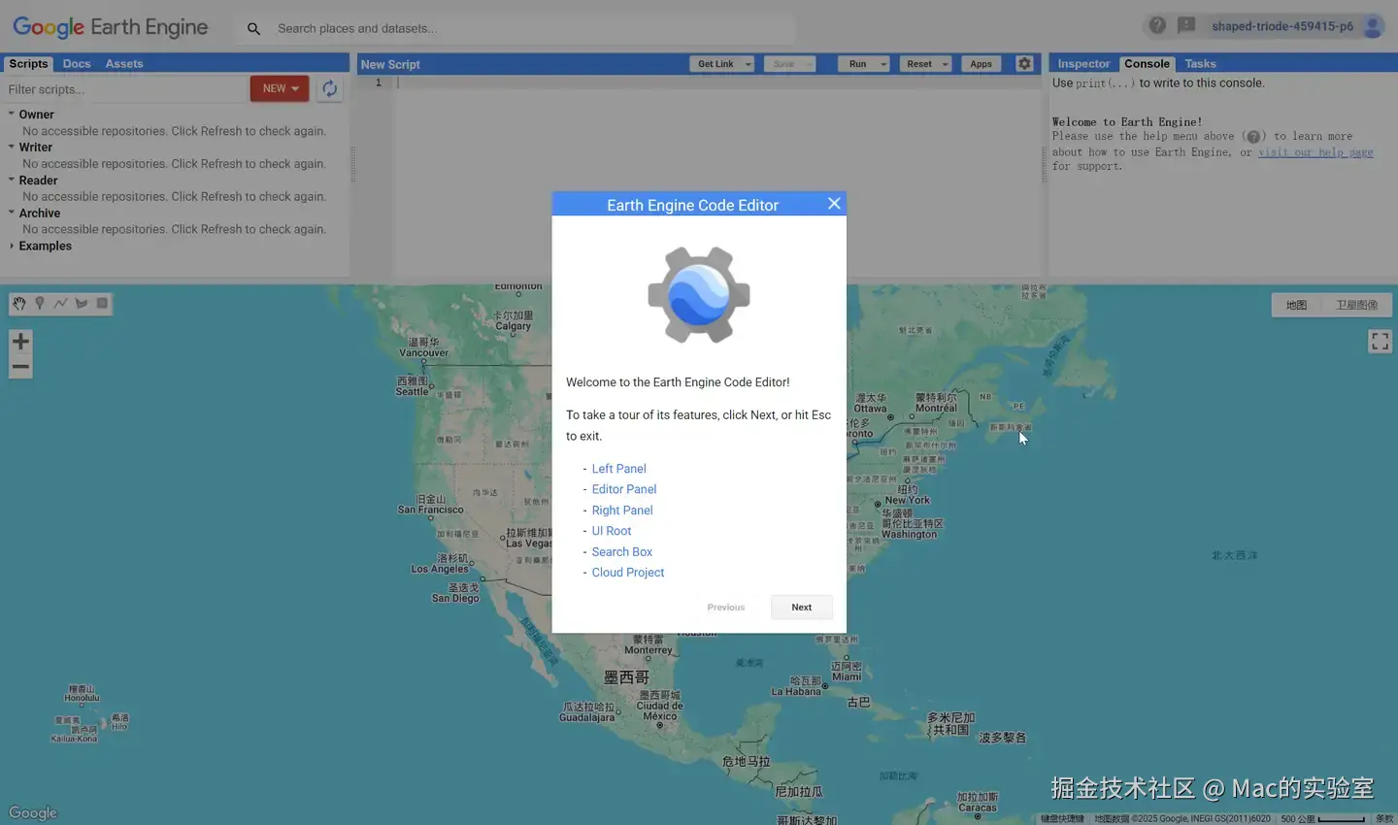Click the Run button
Viewport: 1398px width, 825px height.
857,64
